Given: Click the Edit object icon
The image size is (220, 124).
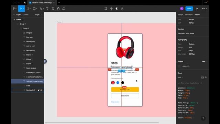Looking at the screenshot, I should click(106, 9).
